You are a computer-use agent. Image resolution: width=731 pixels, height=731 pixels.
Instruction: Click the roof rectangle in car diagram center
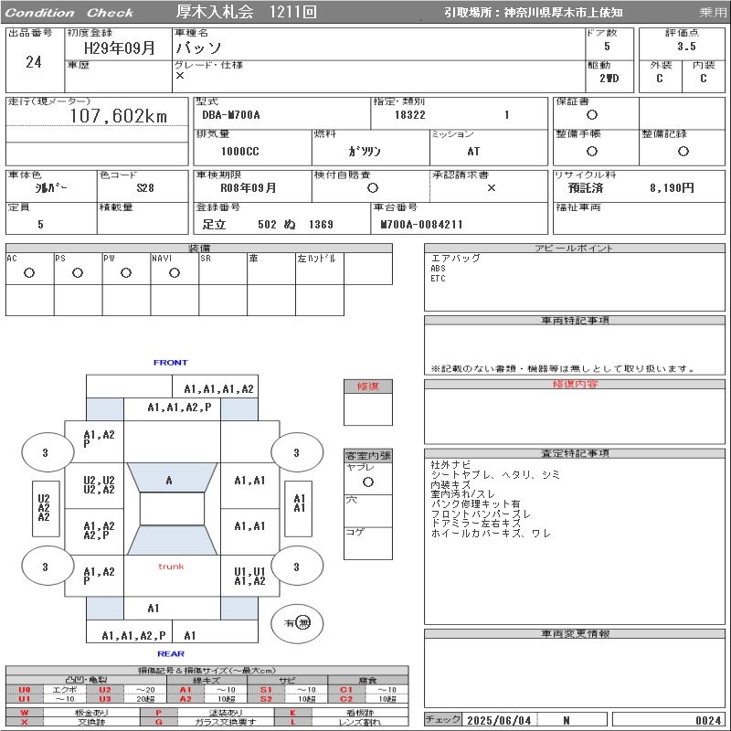pyautogui.click(x=172, y=509)
